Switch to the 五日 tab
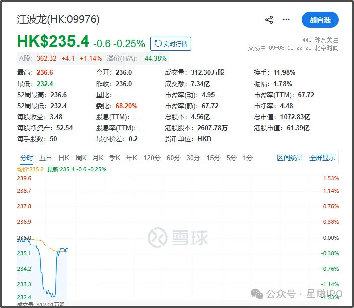 click(46, 158)
